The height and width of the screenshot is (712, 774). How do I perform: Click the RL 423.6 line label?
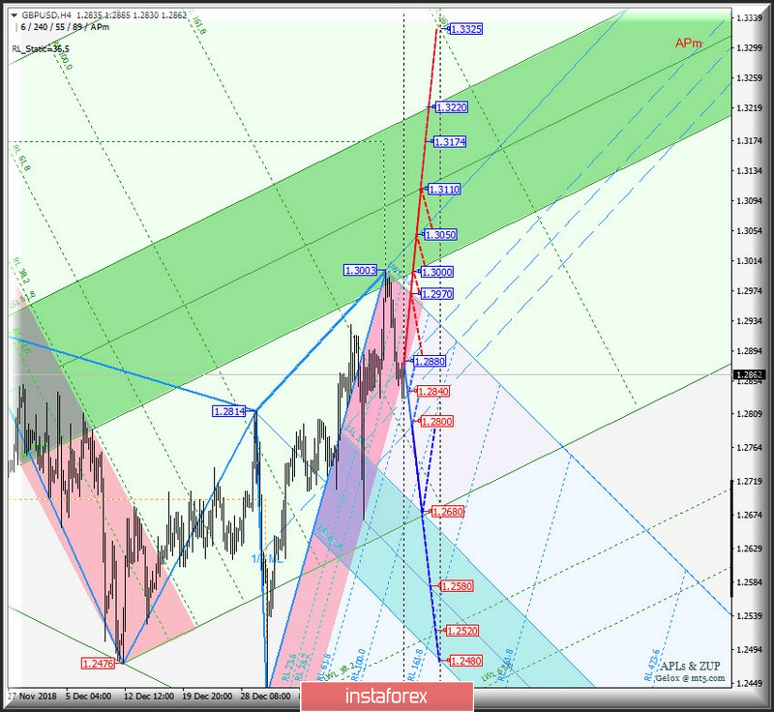coord(651,666)
